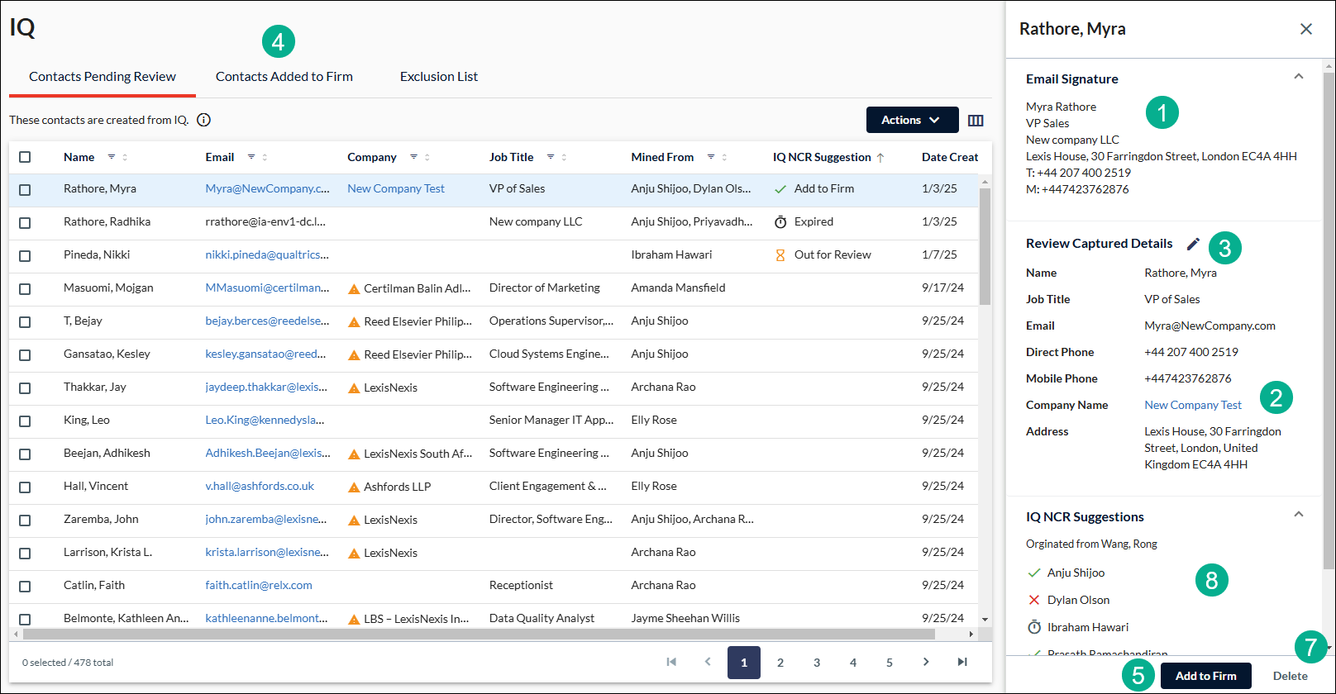This screenshot has width=1336, height=694.
Task: Open the Name column filter icon
Action: pyautogui.click(x=111, y=157)
